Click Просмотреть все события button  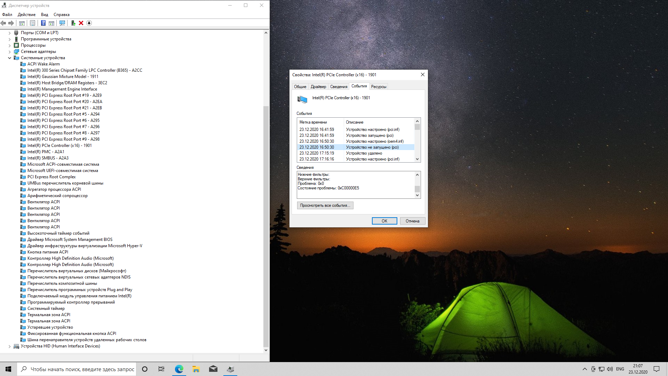[x=325, y=205]
